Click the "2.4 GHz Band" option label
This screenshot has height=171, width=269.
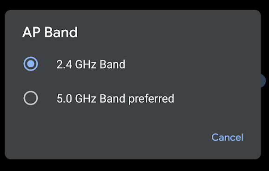tap(91, 64)
